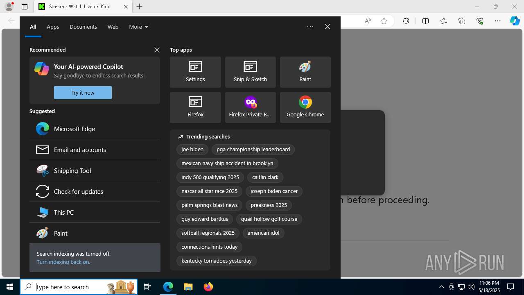Open volume control in tray

[x=471, y=287]
